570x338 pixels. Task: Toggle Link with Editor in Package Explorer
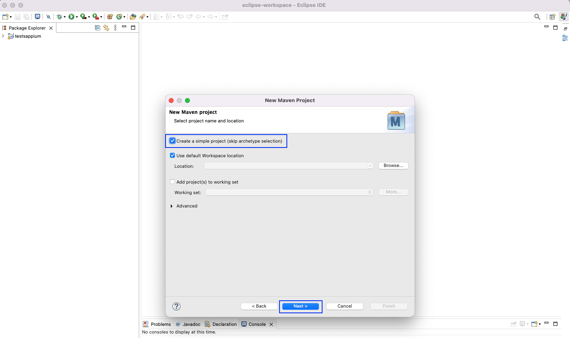[x=106, y=28]
